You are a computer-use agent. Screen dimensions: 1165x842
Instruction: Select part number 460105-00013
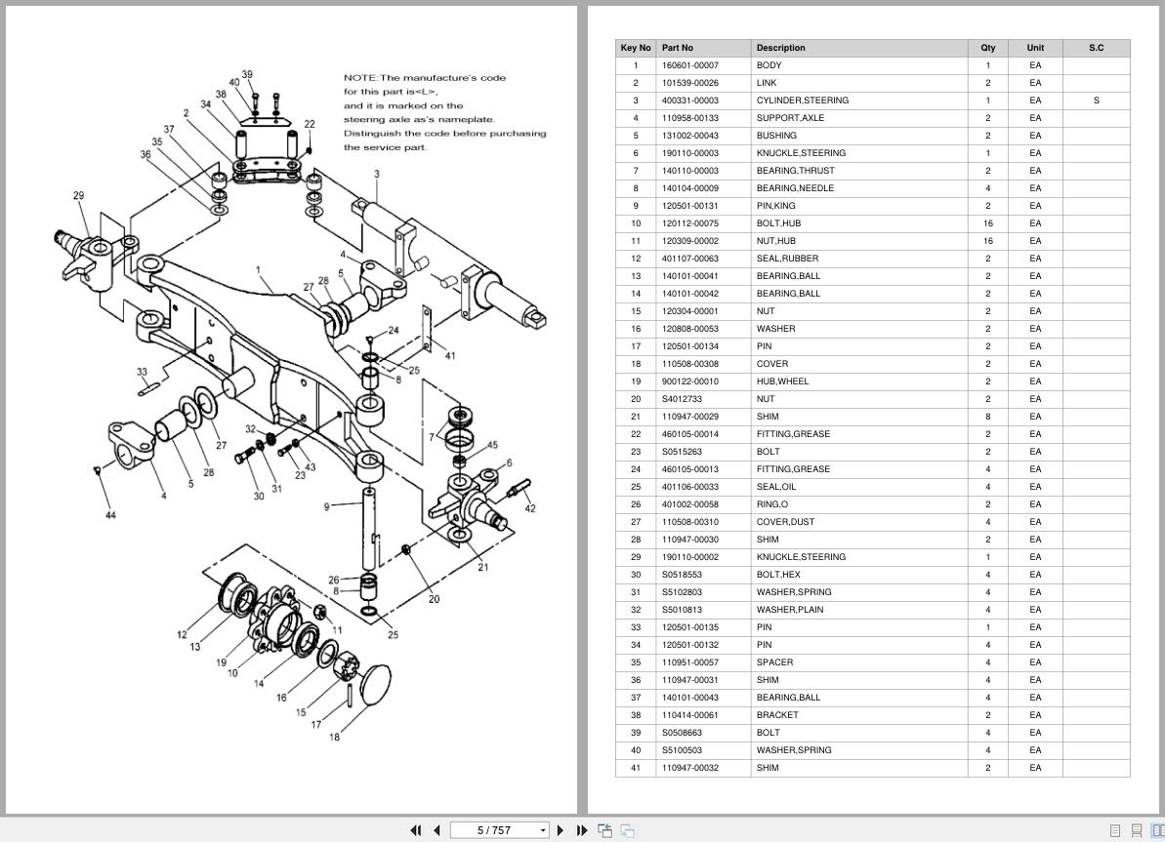coord(690,469)
